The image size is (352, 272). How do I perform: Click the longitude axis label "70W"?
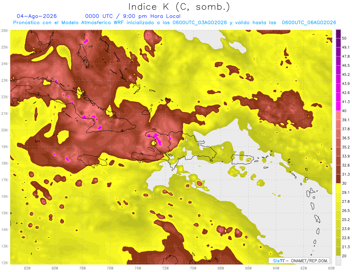pos(193,268)
